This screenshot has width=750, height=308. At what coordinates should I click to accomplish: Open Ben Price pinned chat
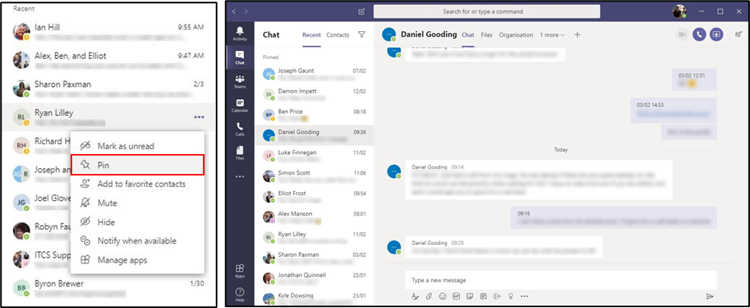[x=314, y=115]
